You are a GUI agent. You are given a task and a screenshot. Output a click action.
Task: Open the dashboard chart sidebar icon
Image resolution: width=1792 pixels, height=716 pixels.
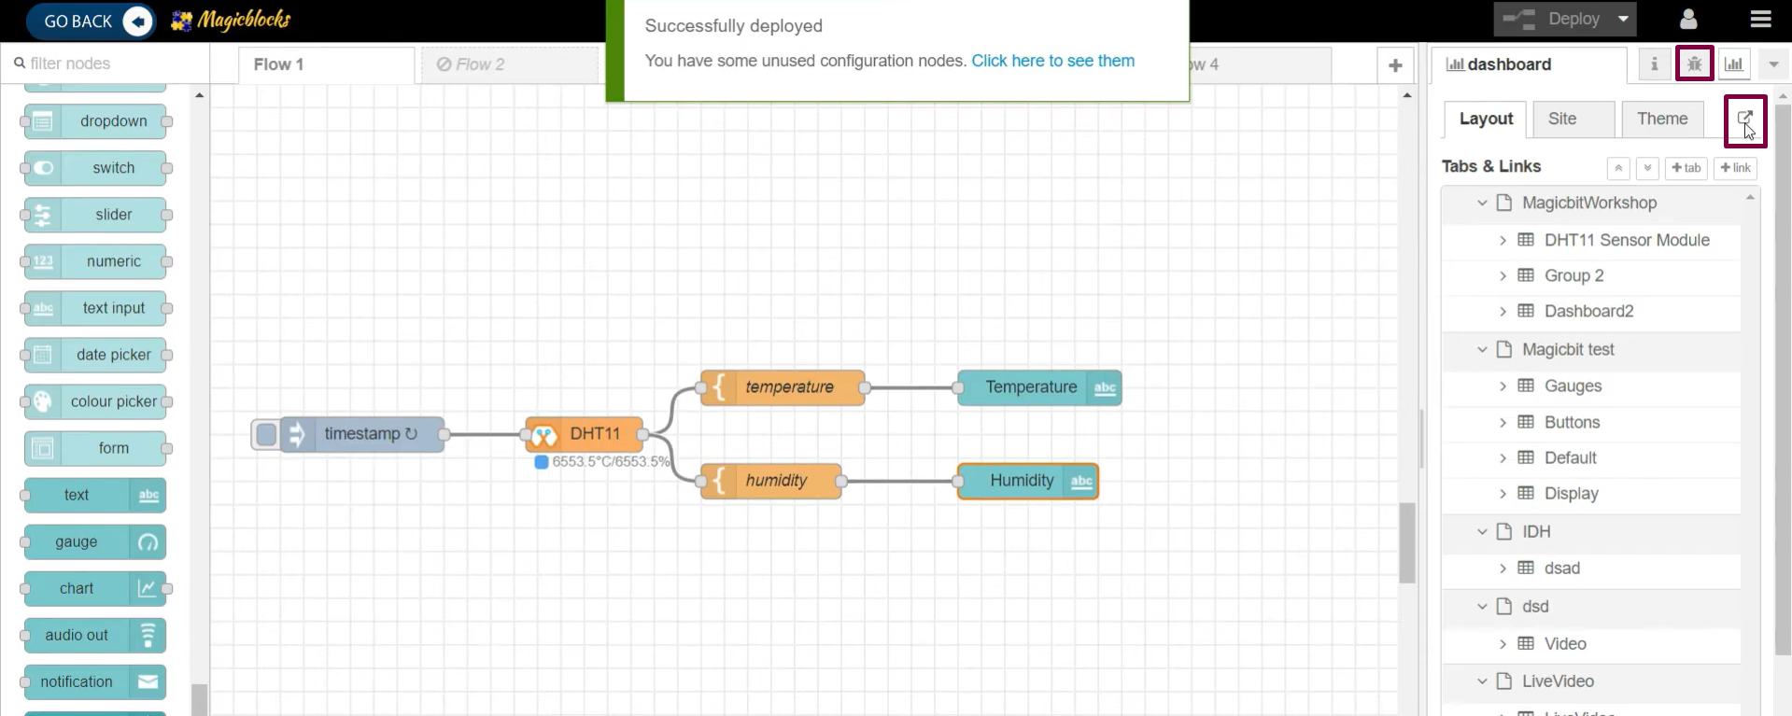(1734, 64)
